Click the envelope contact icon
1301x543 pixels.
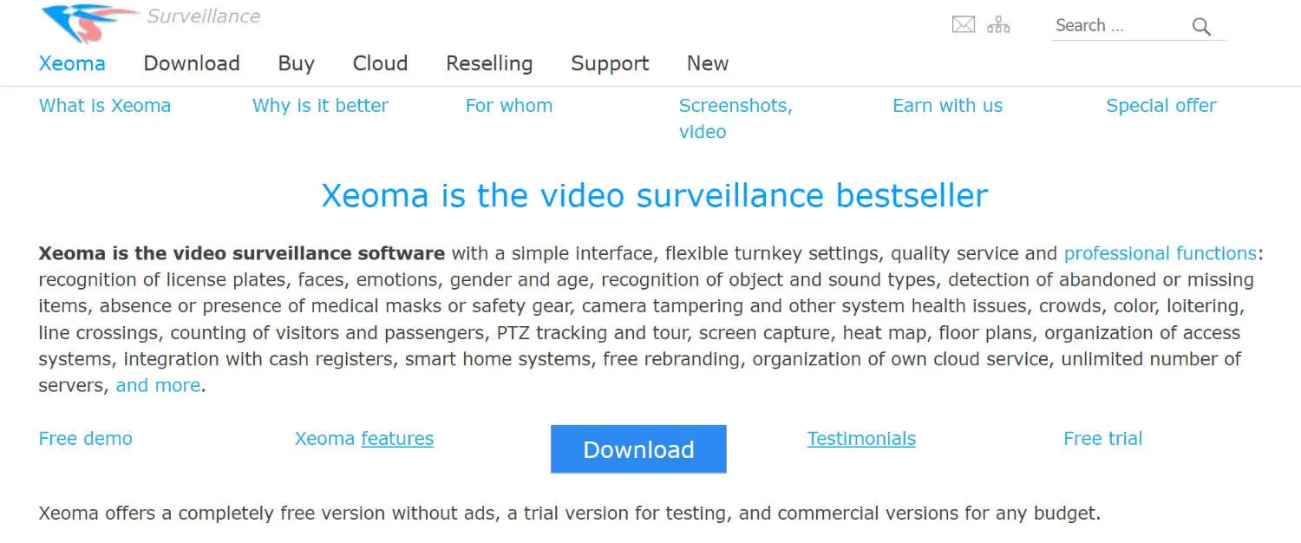pyautogui.click(x=964, y=25)
